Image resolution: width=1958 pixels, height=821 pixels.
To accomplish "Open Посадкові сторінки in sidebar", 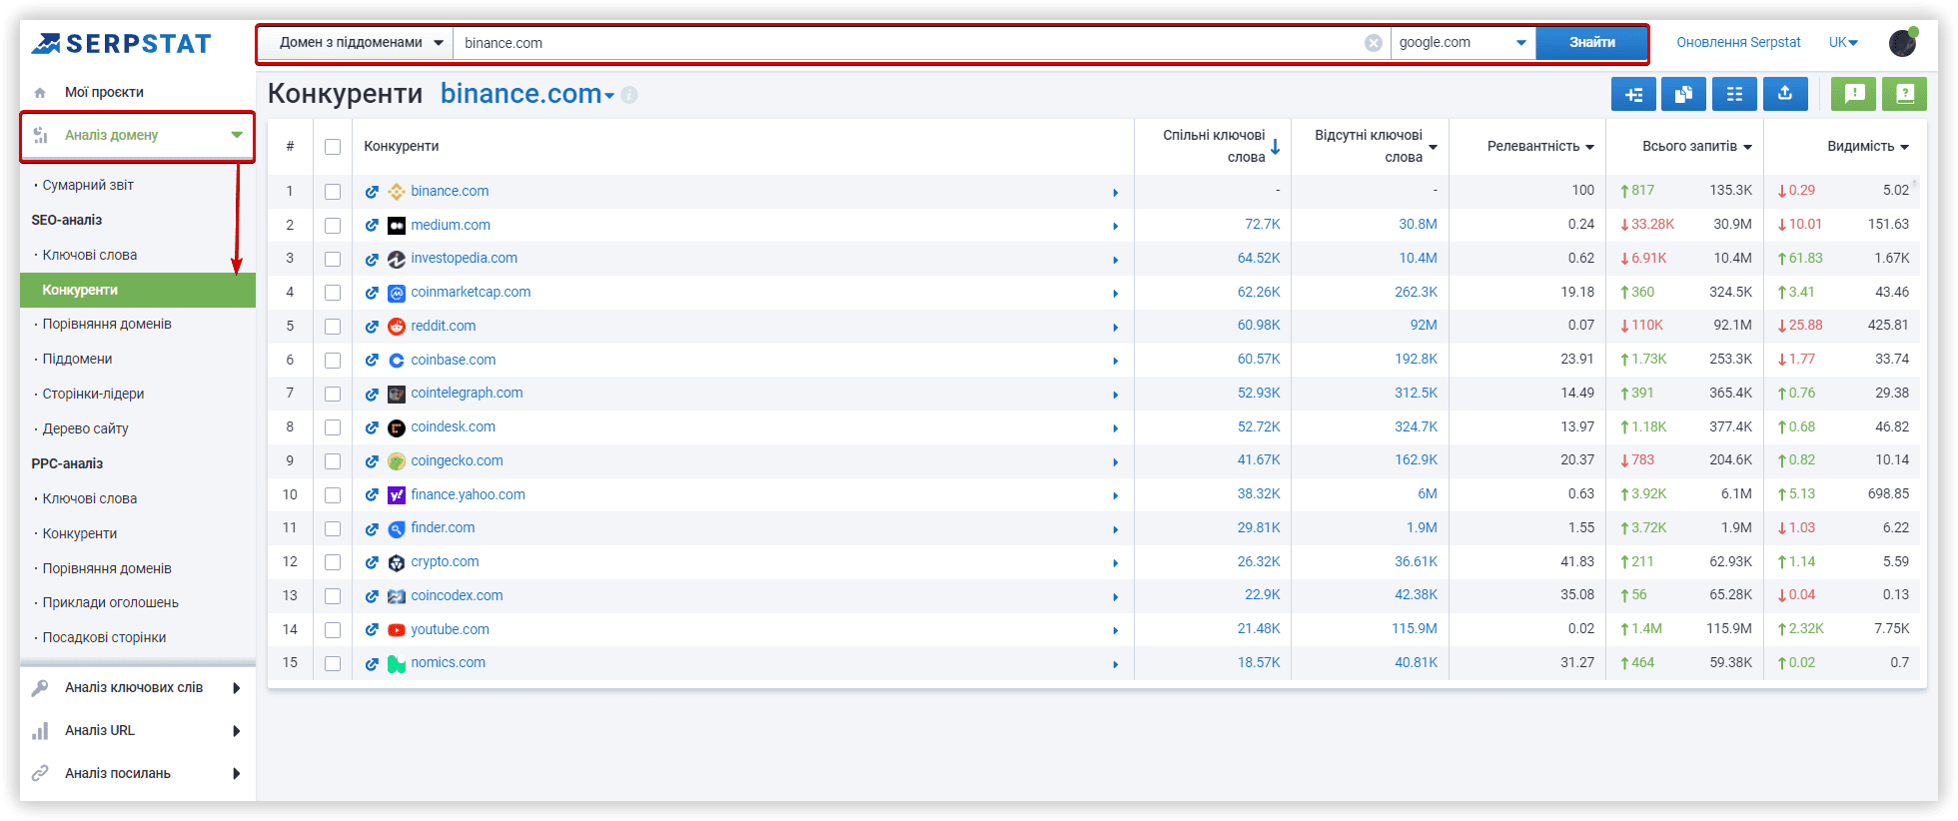I will pyautogui.click(x=104, y=637).
